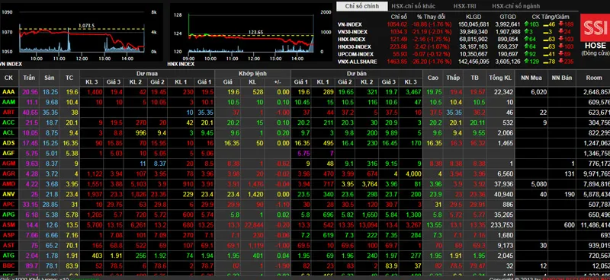610x280 pixels.
Task: Click red down arrow in VN-INDEX row
Action: click(560, 24)
